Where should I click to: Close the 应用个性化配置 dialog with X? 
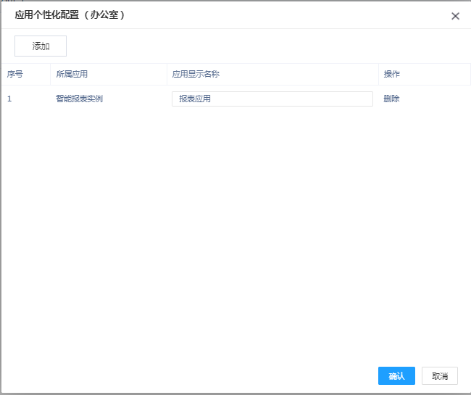455,16
